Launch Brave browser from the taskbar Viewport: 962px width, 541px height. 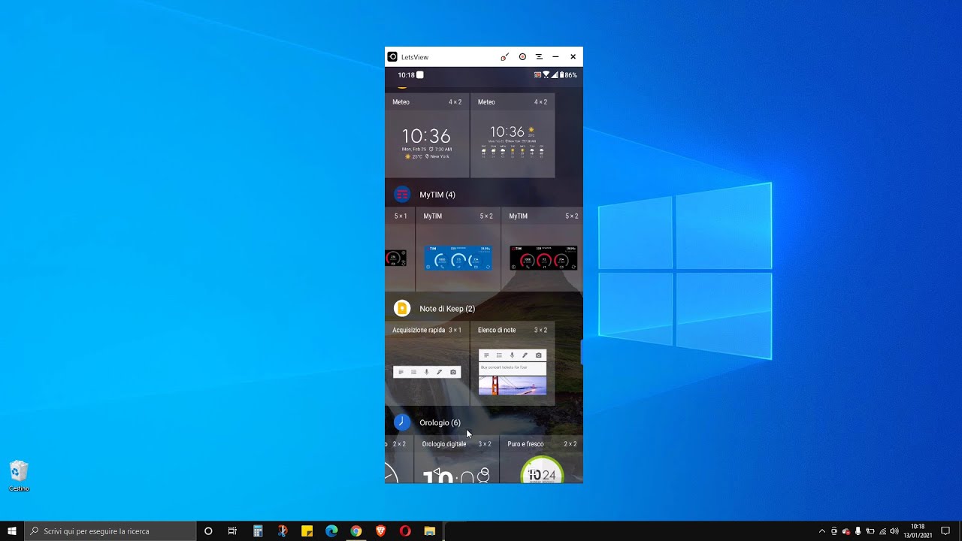coord(381,531)
